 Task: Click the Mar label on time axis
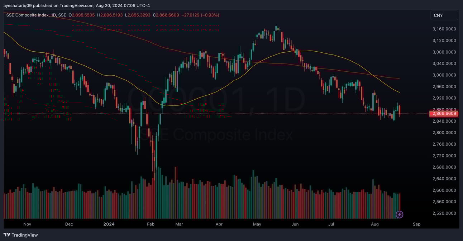179,224
